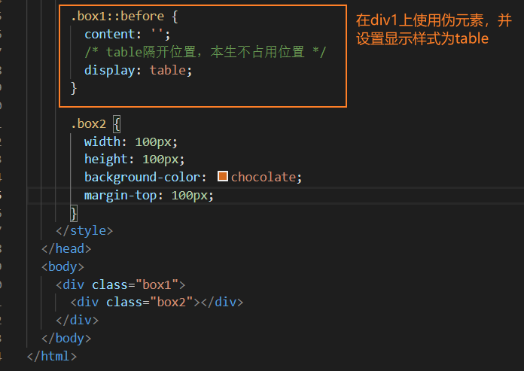The height and width of the screenshot is (371, 524).
Task: Click the closing </style> tag
Action: (84, 231)
